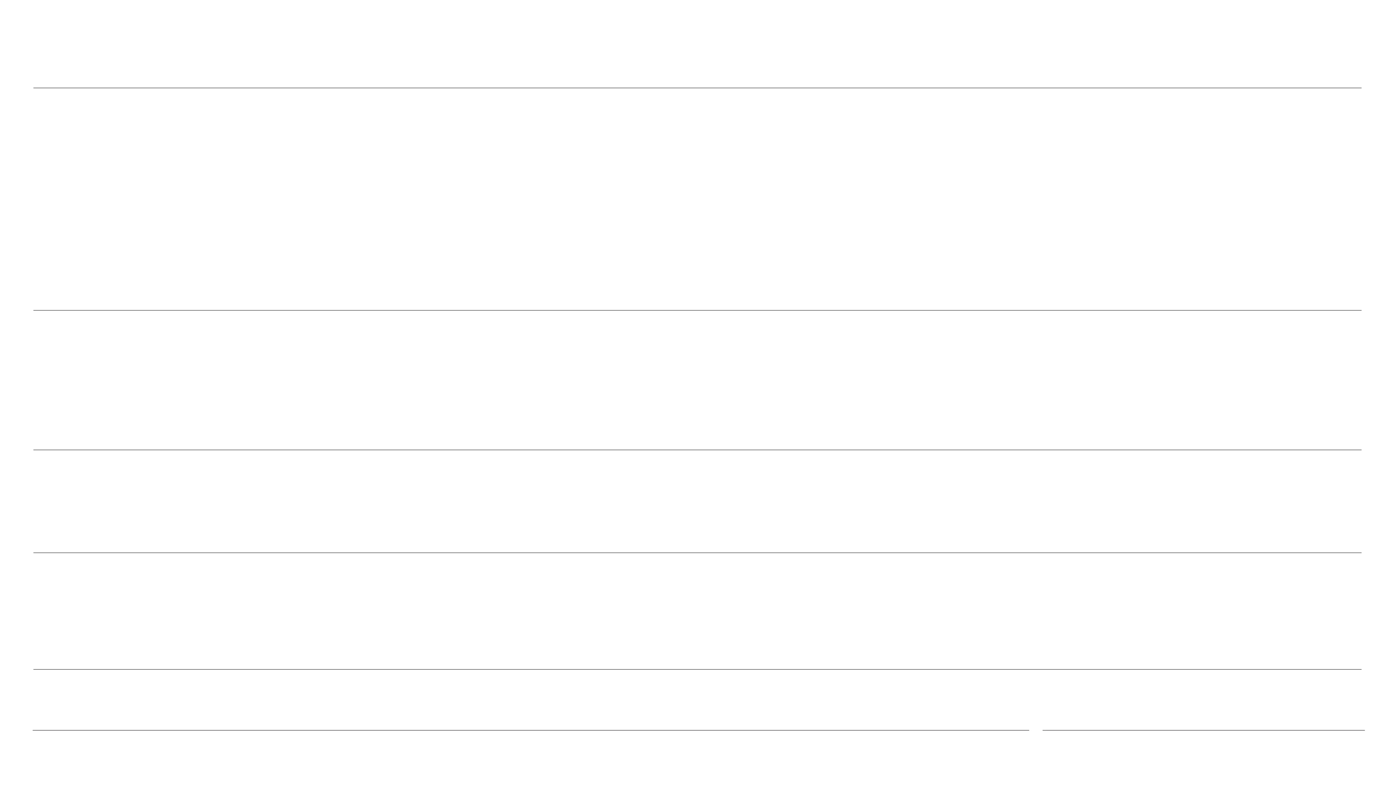The width and height of the screenshot is (1395, 785).
Task: Click the narrow blank row above the bottom divider
Action: click(x=697, y=700)
